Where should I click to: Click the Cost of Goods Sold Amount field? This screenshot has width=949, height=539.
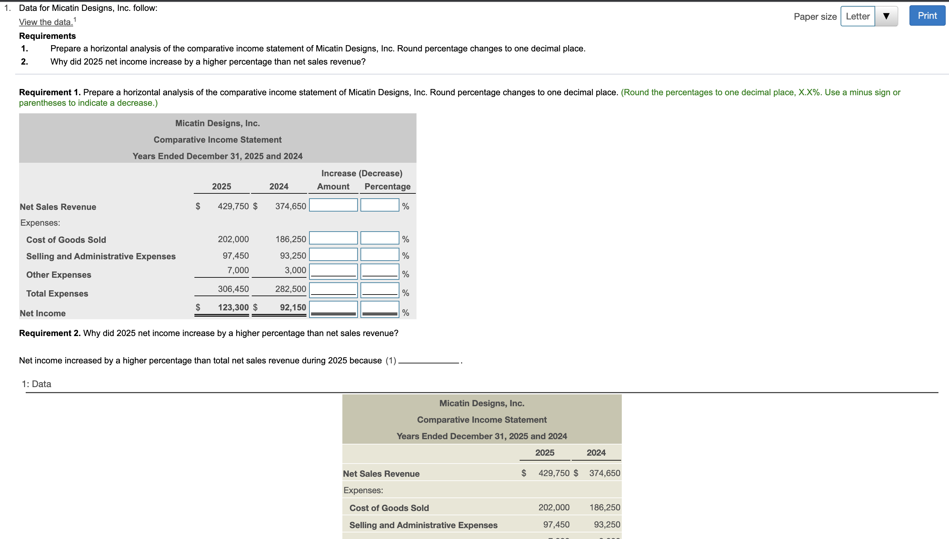coord(333,238)
